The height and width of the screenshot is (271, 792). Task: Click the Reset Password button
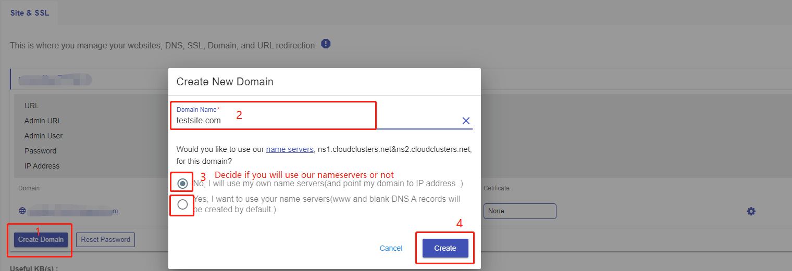105,240
